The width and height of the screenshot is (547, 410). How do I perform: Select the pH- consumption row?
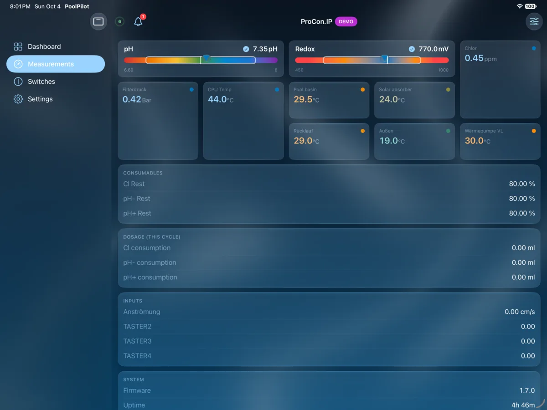click(329, 262)
